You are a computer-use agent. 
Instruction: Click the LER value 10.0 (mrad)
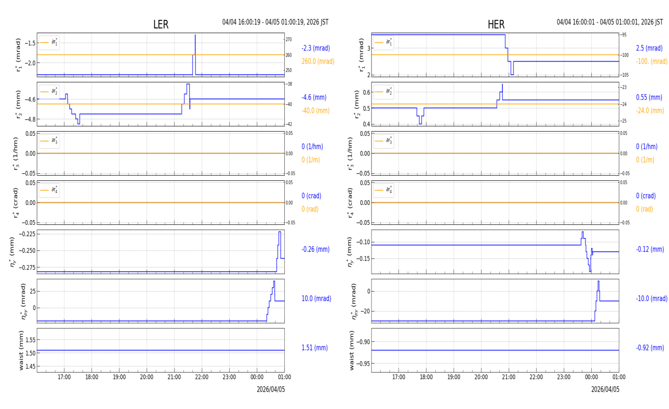(x=316, y=299)
